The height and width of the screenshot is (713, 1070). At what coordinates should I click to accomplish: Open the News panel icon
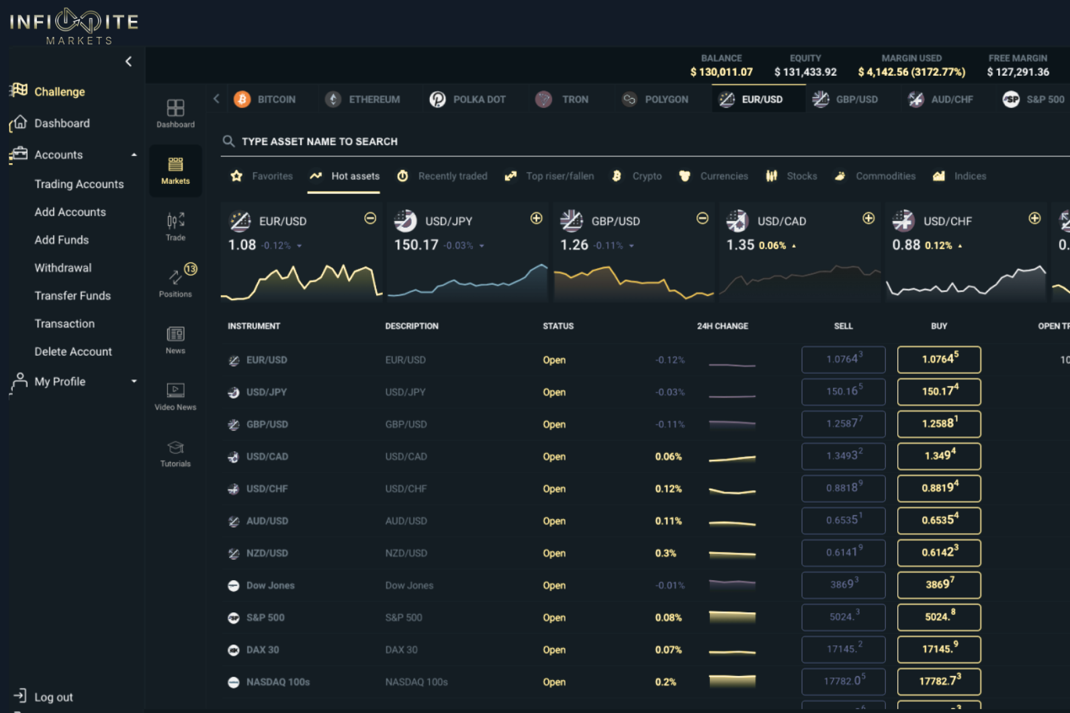pyautogui.click(x=175, y=340)
